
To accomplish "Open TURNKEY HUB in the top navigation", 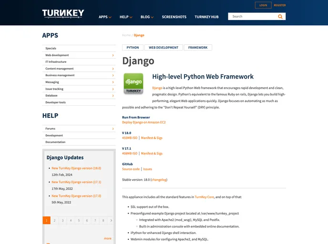I will point(206,17).
